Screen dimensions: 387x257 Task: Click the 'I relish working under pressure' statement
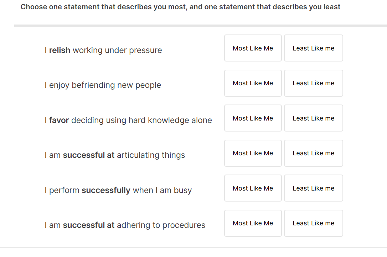click(103, 50)
